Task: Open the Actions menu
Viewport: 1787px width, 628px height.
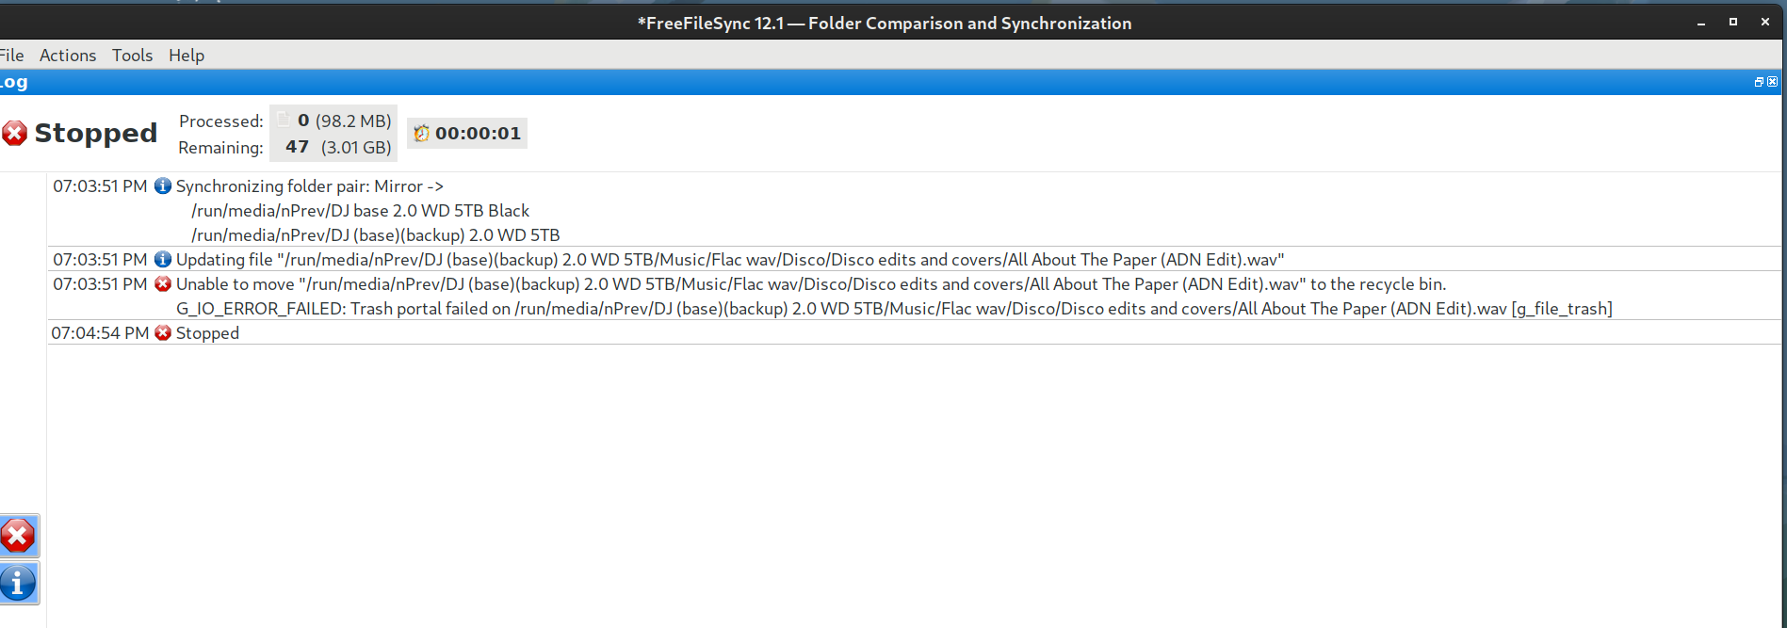Action: tap(68, 55)
